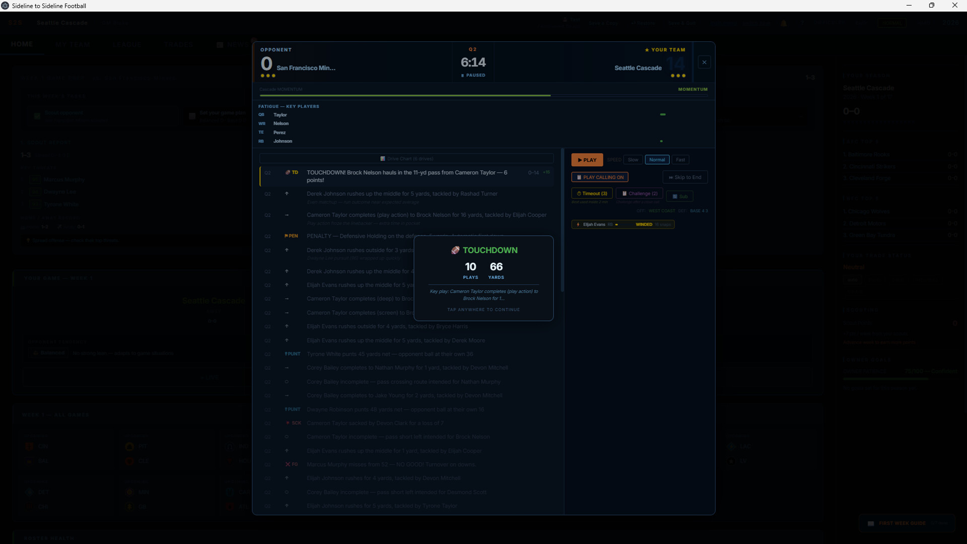
Task: Open FIRST WEEK GUIDE button at bottom right
Action: (x=907, y=523)
